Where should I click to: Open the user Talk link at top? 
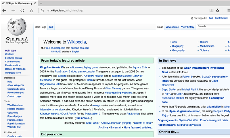pos(211,18)
